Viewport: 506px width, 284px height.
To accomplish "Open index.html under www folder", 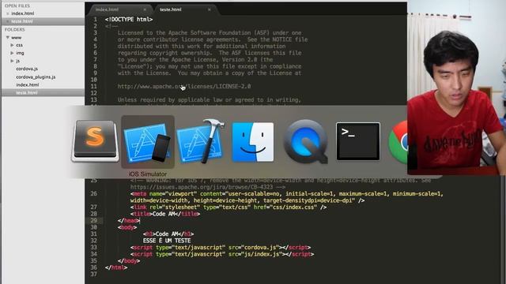I will 28,84.
